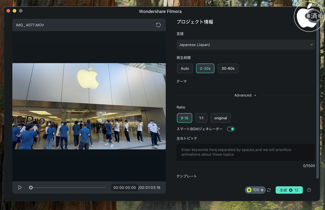Play the IMG_4077.MOV video preview
The image size is (325, 210).
[x=20, y=188]
